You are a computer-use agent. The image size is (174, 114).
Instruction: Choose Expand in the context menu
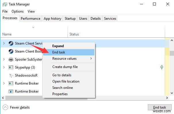click(x=69, y=46)
